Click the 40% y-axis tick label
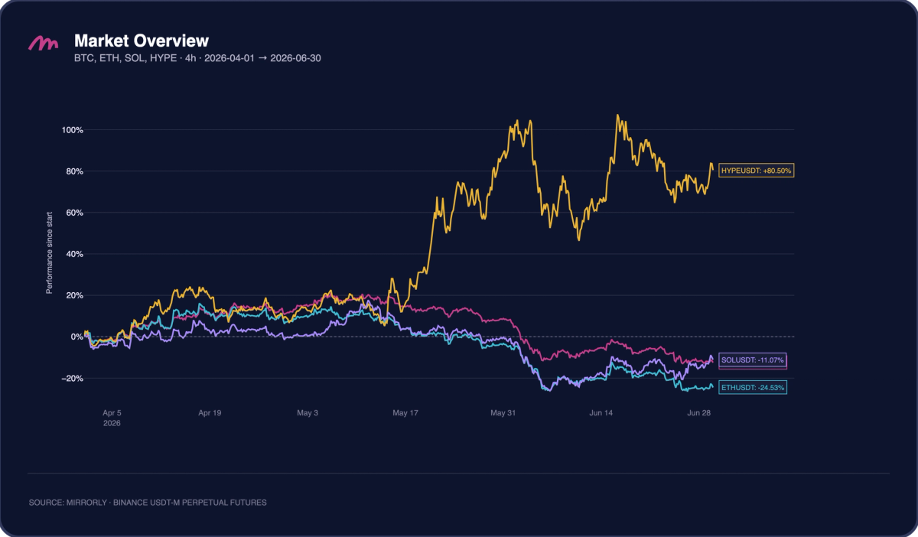Screen dimensions: 918x537 click(x=75, y=254)
